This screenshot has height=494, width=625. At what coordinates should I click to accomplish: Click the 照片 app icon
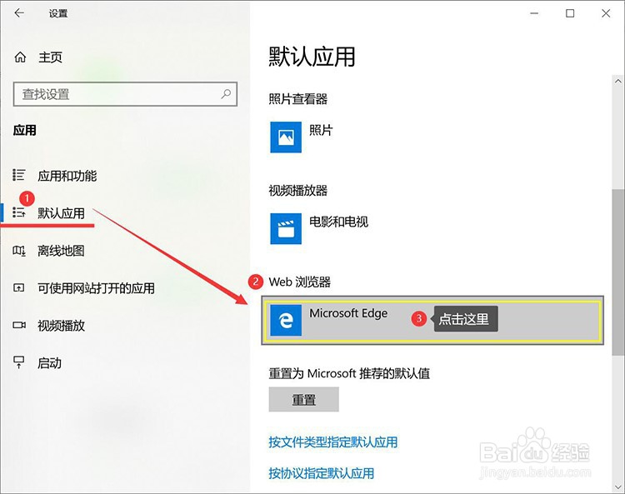point(286,137)
